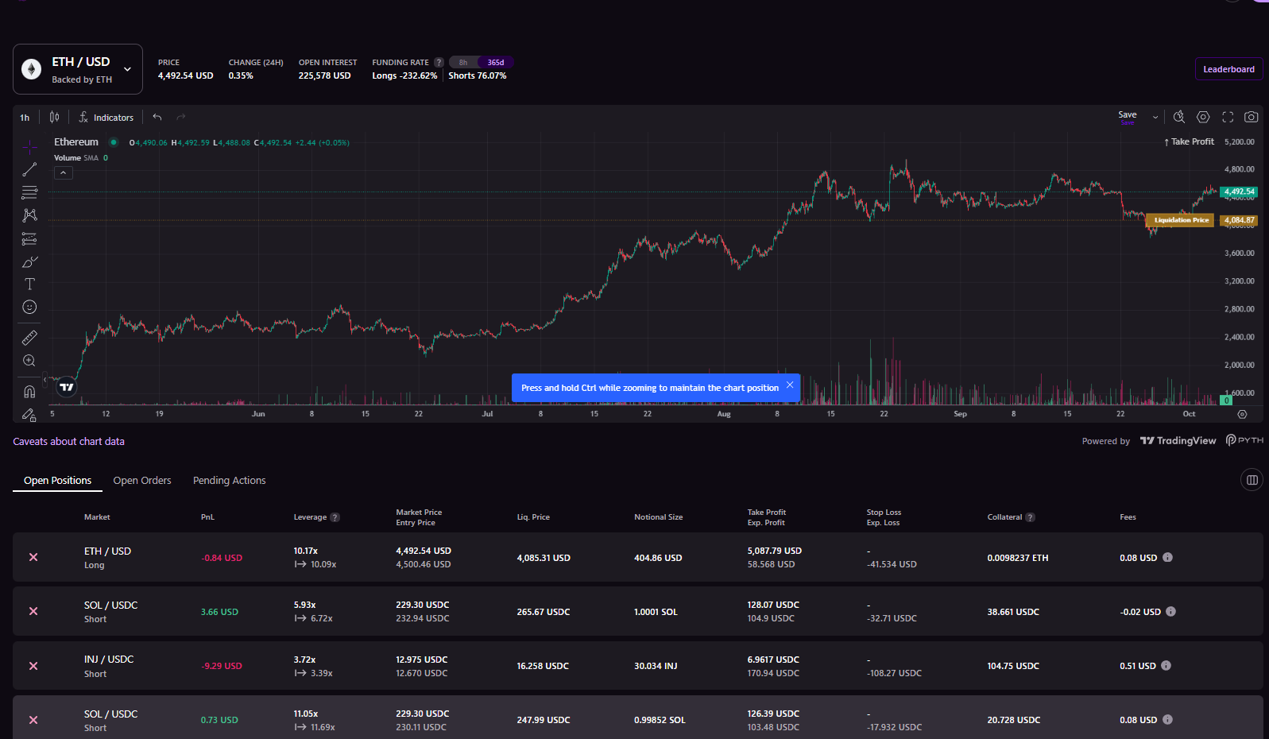Screen dimensions: 1269x739
Task: Open chart settings hexagon icon
Action: 1203,117
